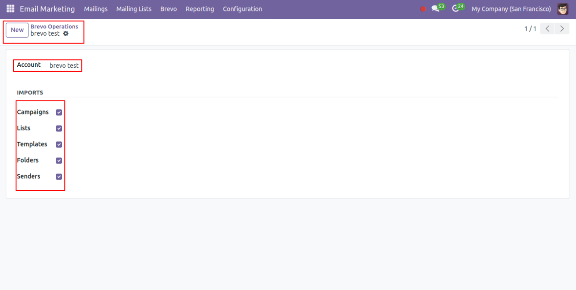The image size is (576, 290).
Task: Toggle the Lists import checkbox
Action: [59, 128]
